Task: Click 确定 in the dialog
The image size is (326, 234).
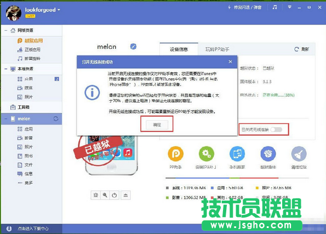Action: point(157,125)
